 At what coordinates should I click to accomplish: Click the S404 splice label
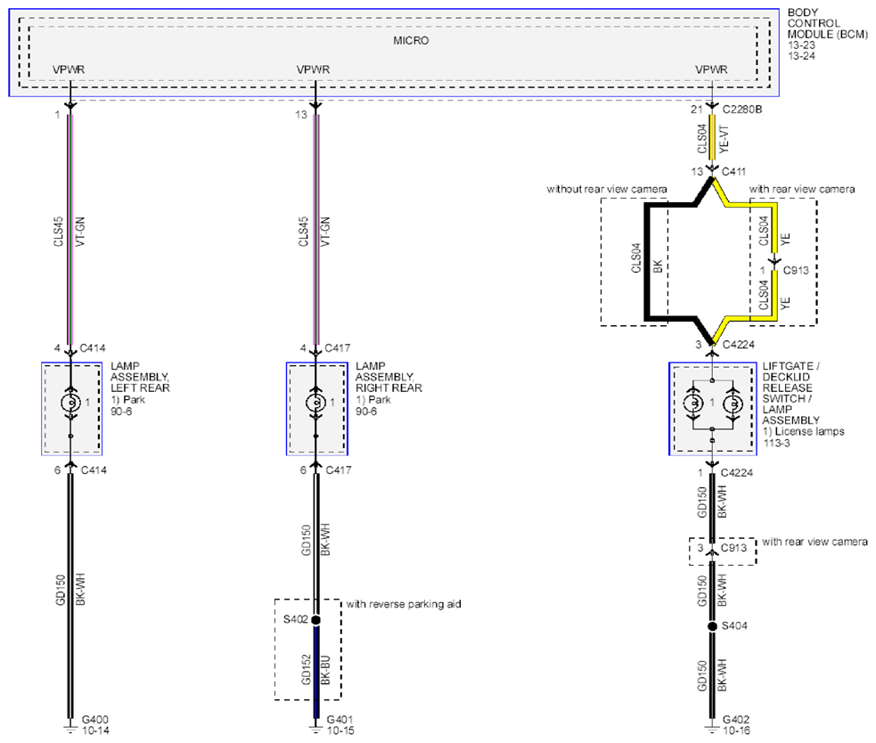pyautogui.click(x=734, y=626)
